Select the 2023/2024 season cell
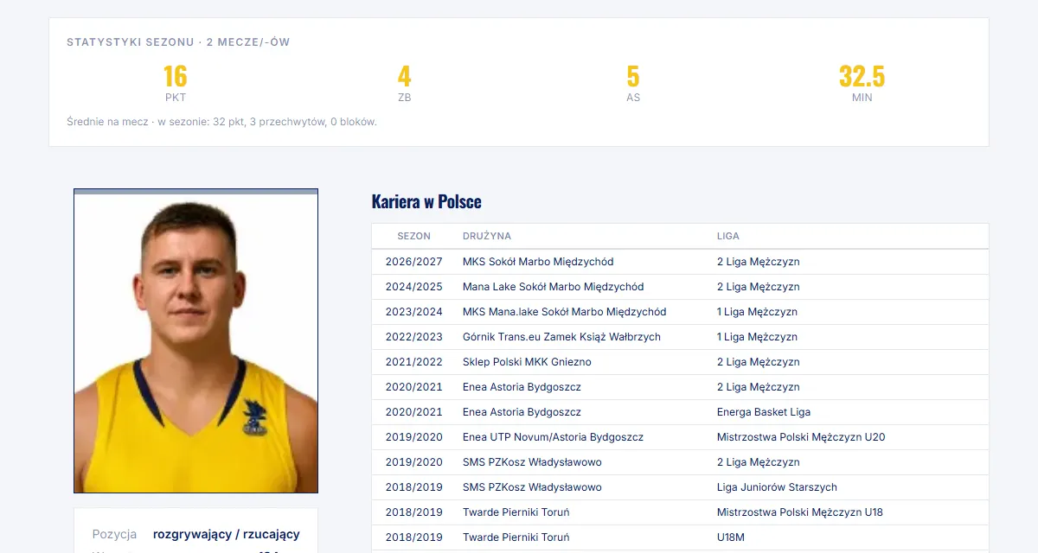The width and height of the screenshot is (1038, 553). pyautogui.click(x=413, y=312)
